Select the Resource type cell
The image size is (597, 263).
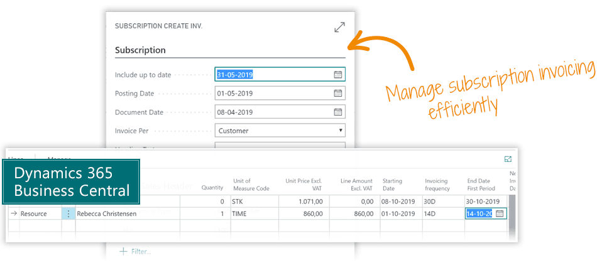point(40,213)
